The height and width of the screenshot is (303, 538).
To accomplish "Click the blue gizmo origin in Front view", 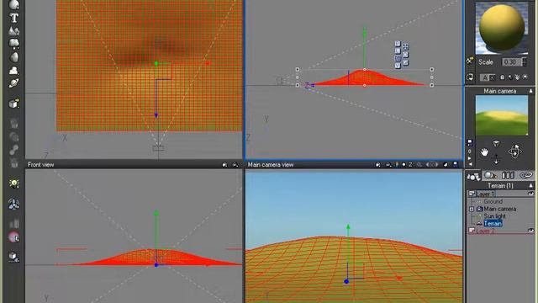I will click(156, 265).
